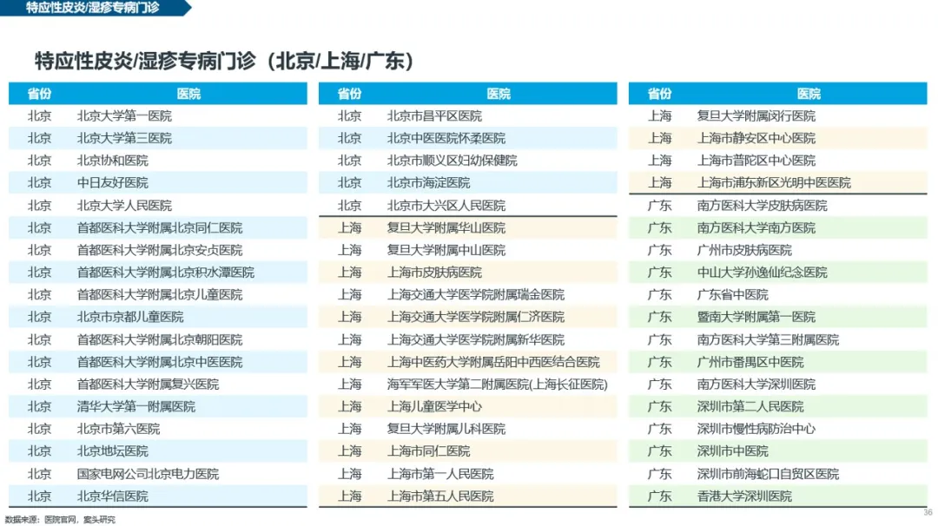Screen dimensions: 938x526
Task: Click 复旦大学附属闵行医院
Action: pyautogui.click(x=756, y=116)
